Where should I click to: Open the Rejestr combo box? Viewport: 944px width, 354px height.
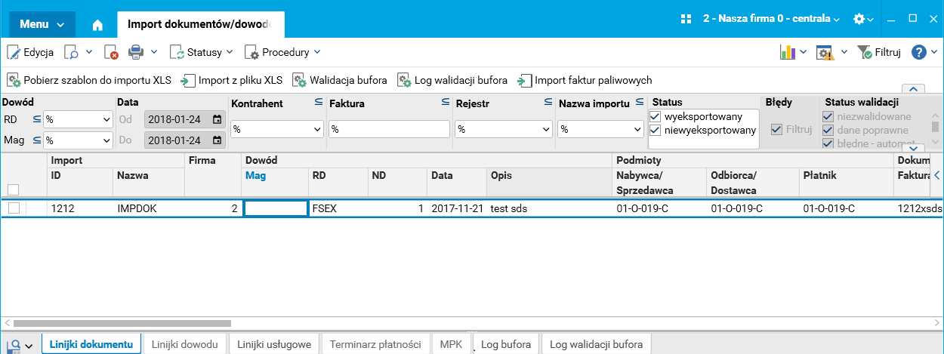(x=503, y=129)
